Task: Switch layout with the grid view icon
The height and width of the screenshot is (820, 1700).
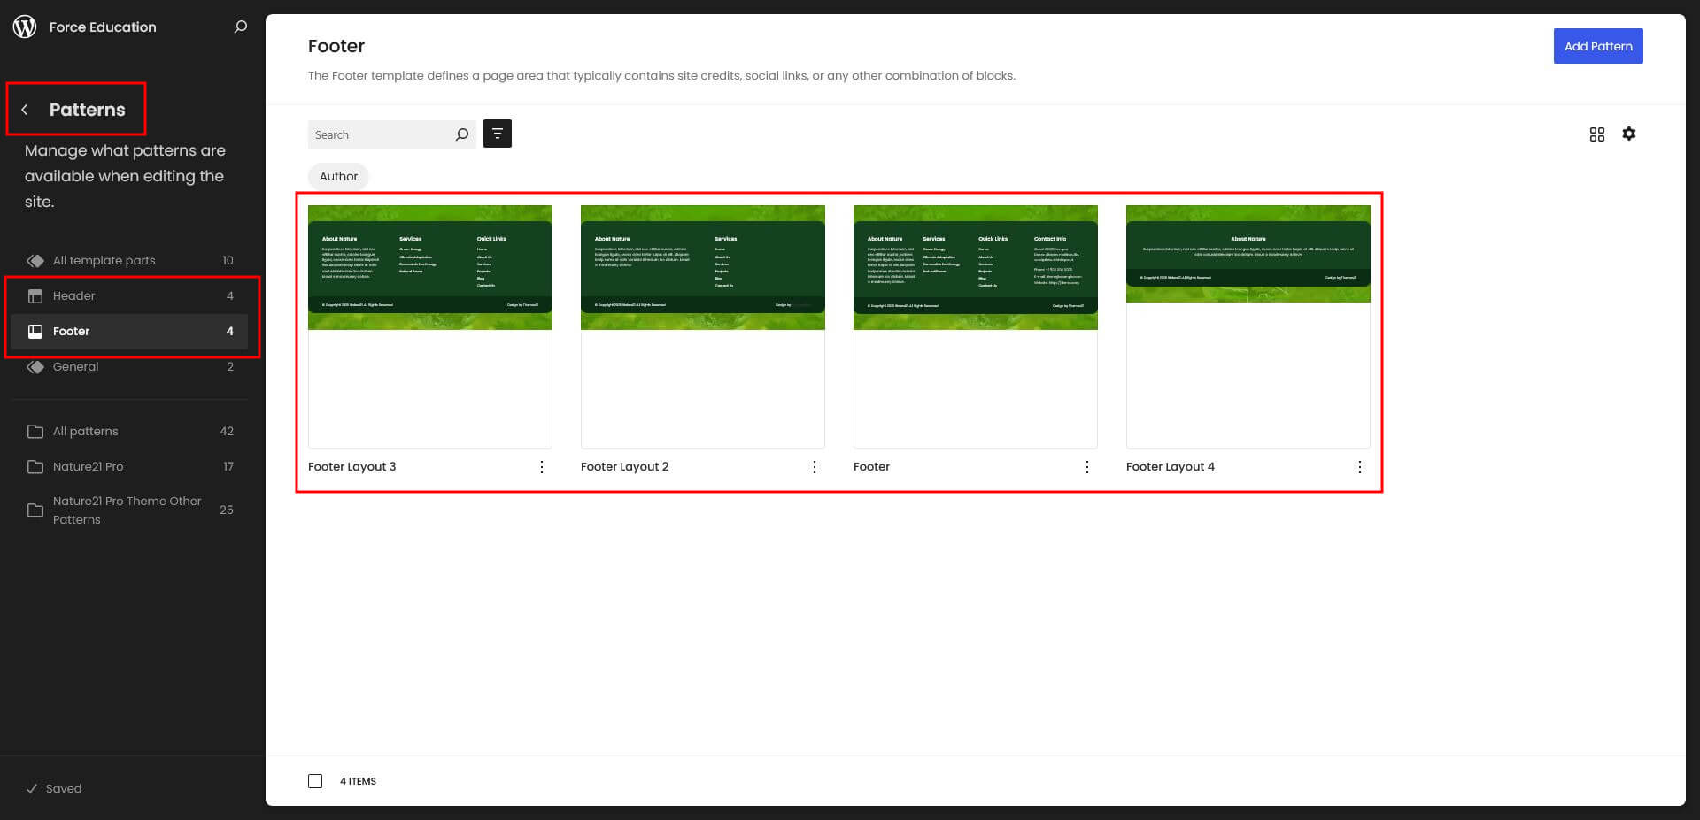Action: pos(1596,134)
